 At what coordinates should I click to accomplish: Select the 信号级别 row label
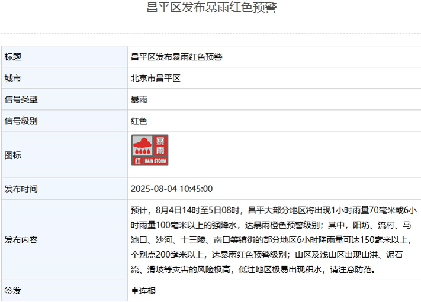coord(21,121)
